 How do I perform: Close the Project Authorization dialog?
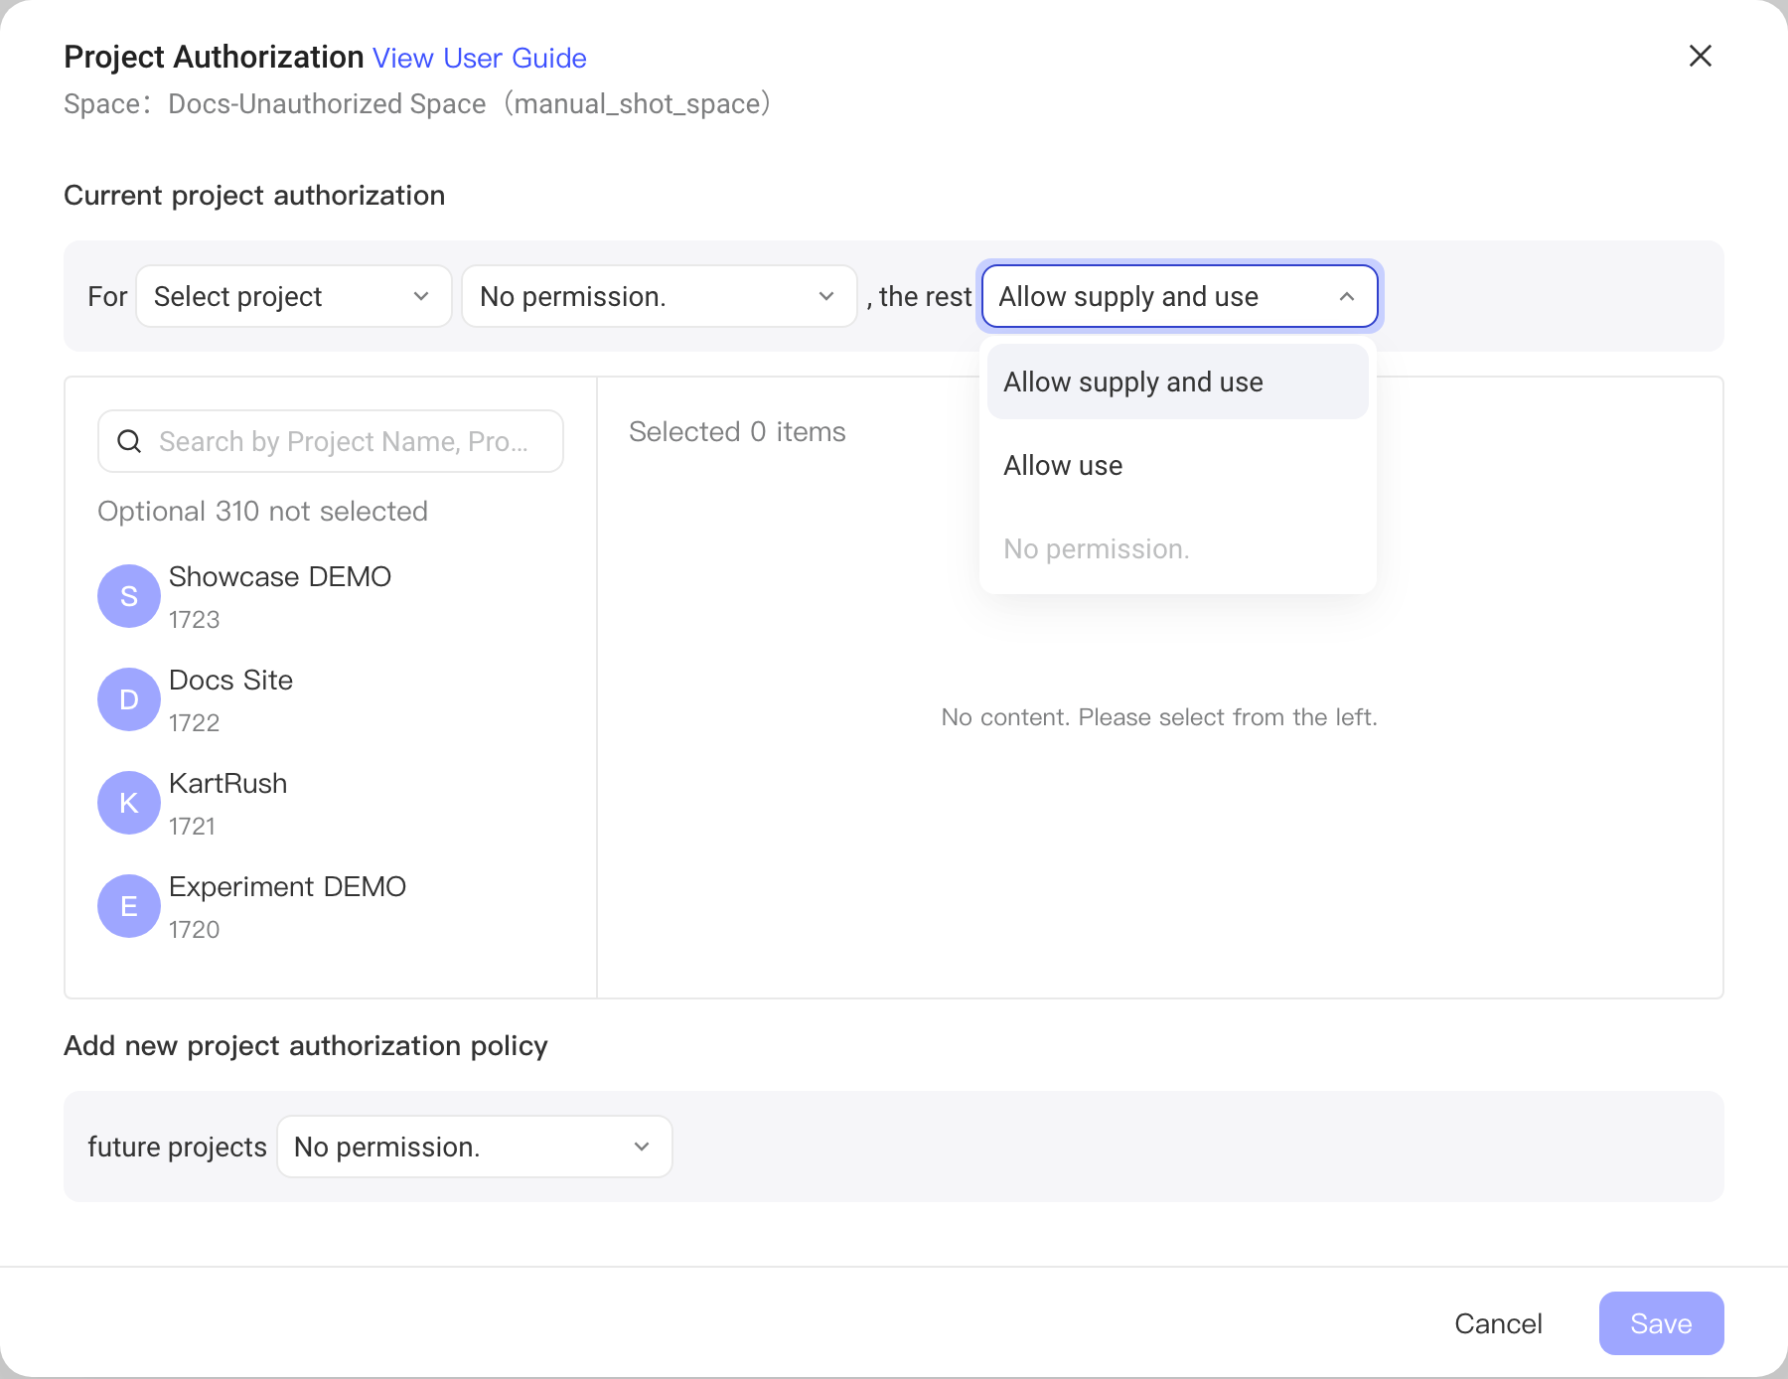click(x=1701, y=56)
